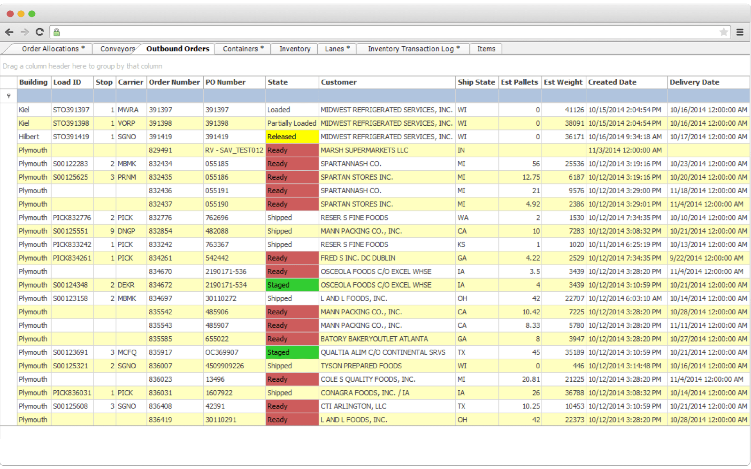
Task: Select customer L AND L FOODS for order 834697
Action: pyautogui.click(x=387, y=299)
